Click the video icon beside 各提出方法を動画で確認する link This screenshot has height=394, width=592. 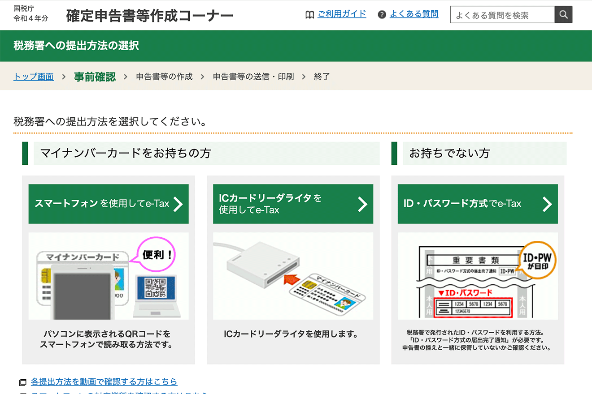[x=24, y=381]
